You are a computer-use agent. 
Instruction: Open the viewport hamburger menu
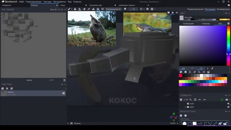coord(177,13)
